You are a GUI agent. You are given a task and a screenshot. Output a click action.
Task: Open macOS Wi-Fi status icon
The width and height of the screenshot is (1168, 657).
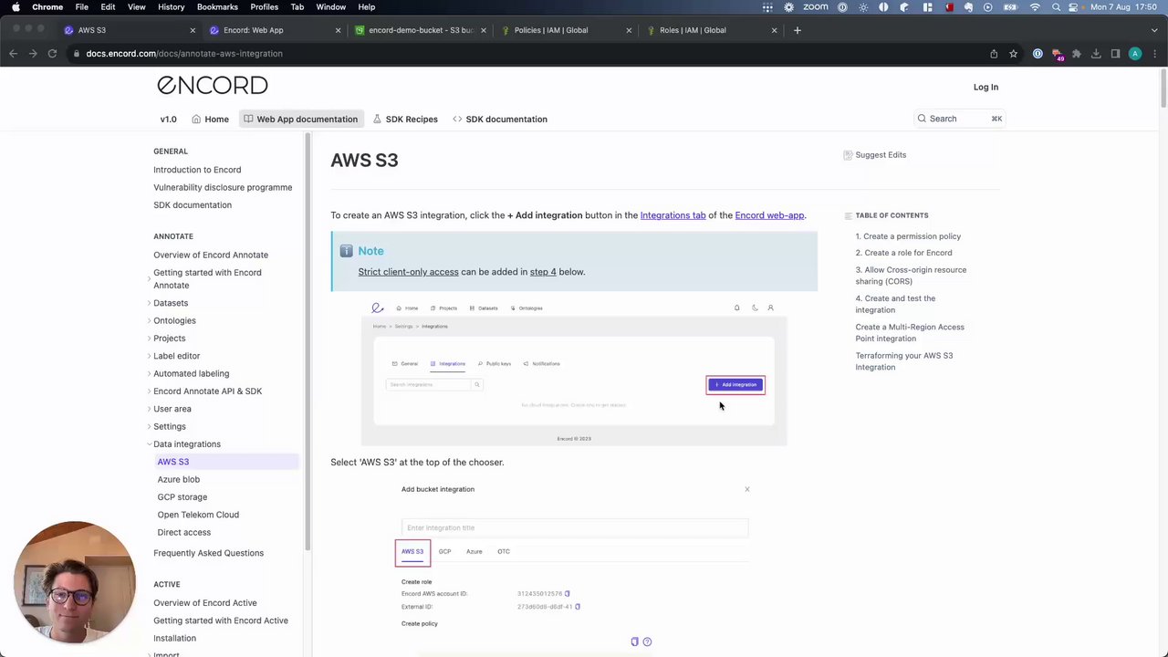pyautogui.click(x=1035, y=6)
